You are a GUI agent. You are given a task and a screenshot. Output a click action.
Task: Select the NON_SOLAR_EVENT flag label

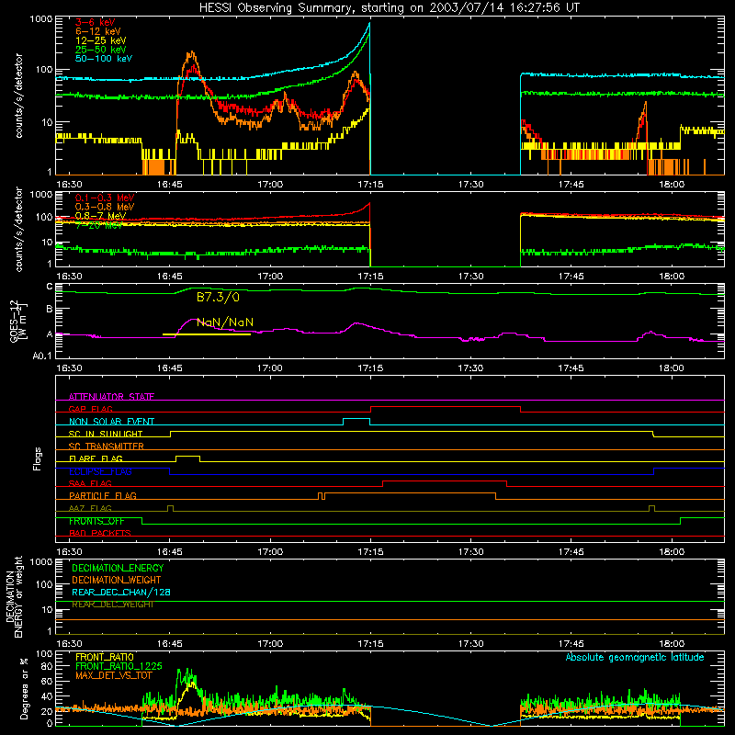[111, 422]
